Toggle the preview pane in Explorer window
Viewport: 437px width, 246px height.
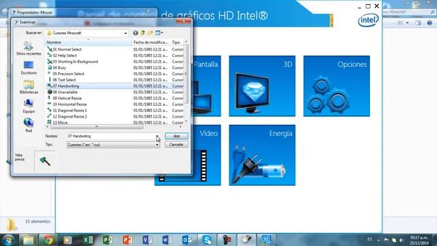click(x=418, y=23)
